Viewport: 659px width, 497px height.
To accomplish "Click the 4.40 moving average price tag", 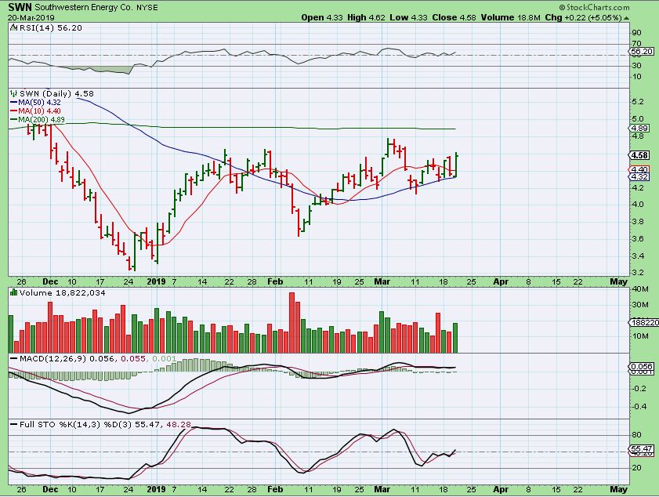I will [639, 170].
